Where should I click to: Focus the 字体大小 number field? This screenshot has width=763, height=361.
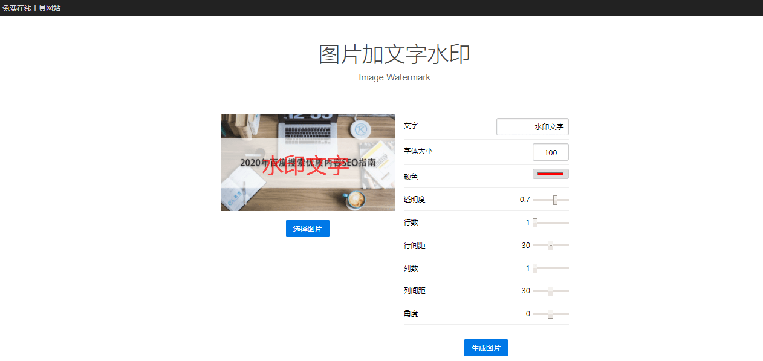coord(551,152)
